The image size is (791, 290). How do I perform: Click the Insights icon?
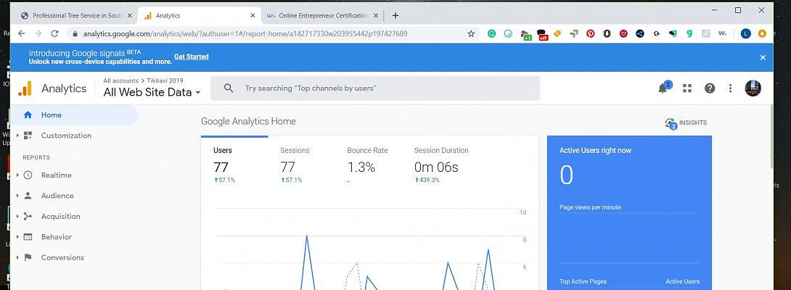(686, 123)
